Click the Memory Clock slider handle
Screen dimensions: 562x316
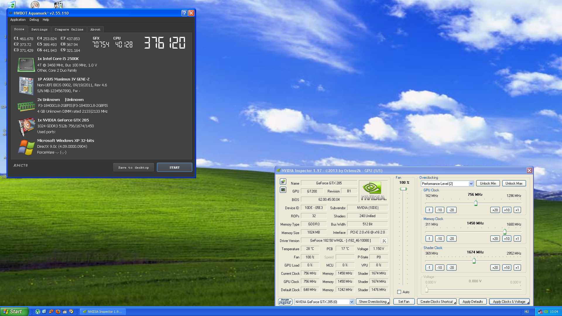pos(505,232)
